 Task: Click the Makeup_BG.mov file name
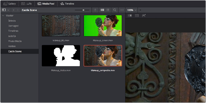(x=61, y=40)
